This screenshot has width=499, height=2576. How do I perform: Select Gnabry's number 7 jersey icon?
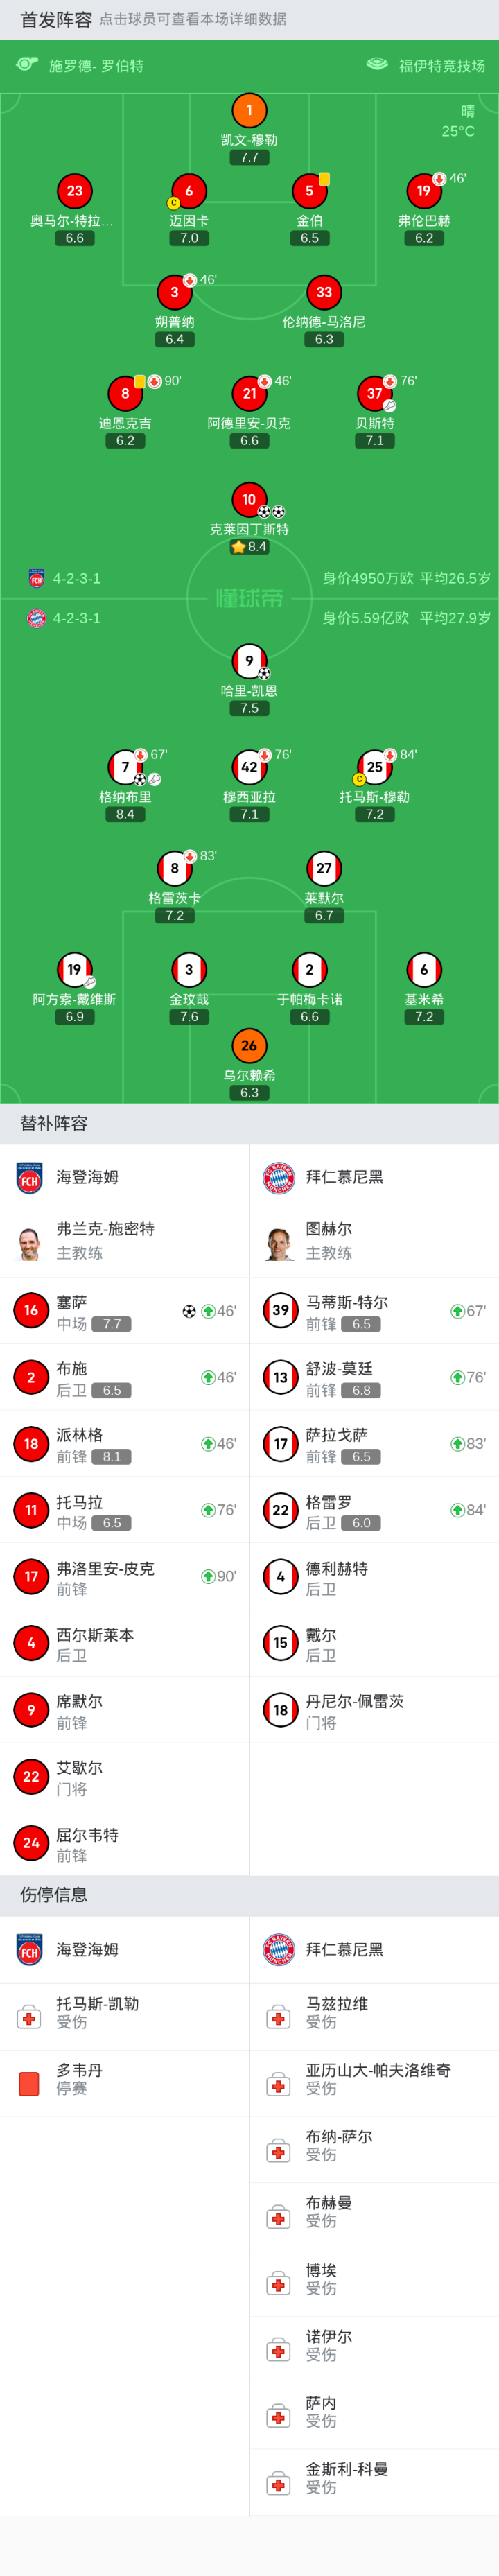tap(125, 767)
